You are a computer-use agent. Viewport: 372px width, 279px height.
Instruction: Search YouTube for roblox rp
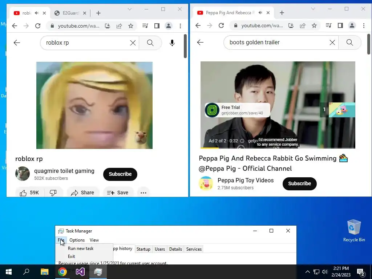(x=150, y=43)
